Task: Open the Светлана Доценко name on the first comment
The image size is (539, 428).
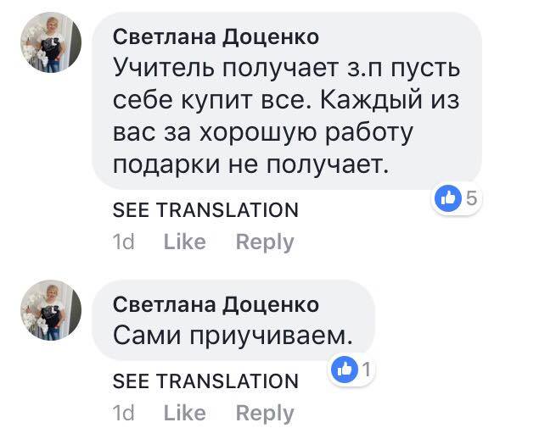Action: [216, 36]
